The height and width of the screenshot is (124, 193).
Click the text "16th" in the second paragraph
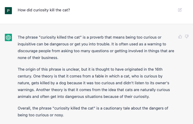click(x=159, y=70)
